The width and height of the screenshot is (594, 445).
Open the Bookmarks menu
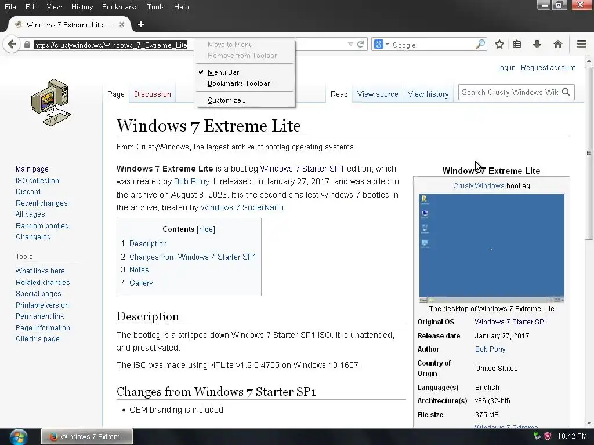[x=119, y=7]
